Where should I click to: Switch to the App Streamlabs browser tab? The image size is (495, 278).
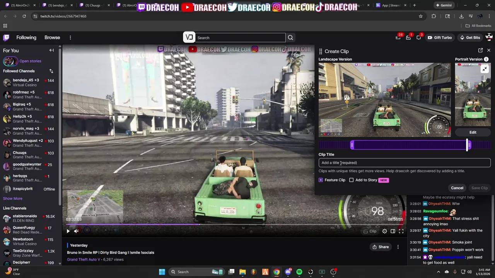(x=391, y=5)
